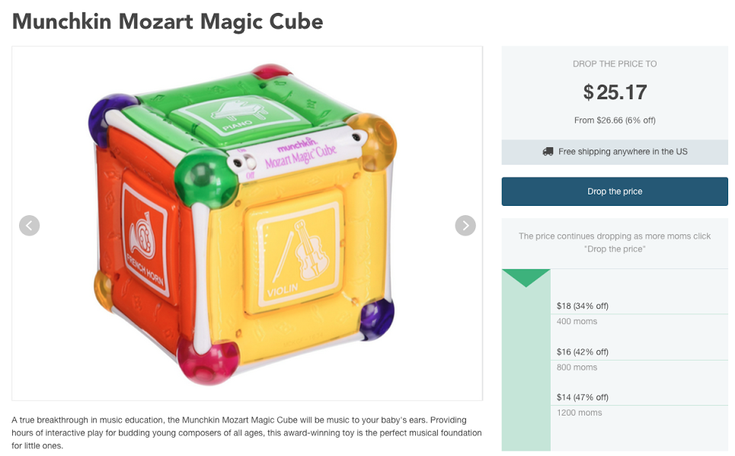Viewport: 735px width, 456px height.
Task: Advance to the next product image
Action: (465, 226)
